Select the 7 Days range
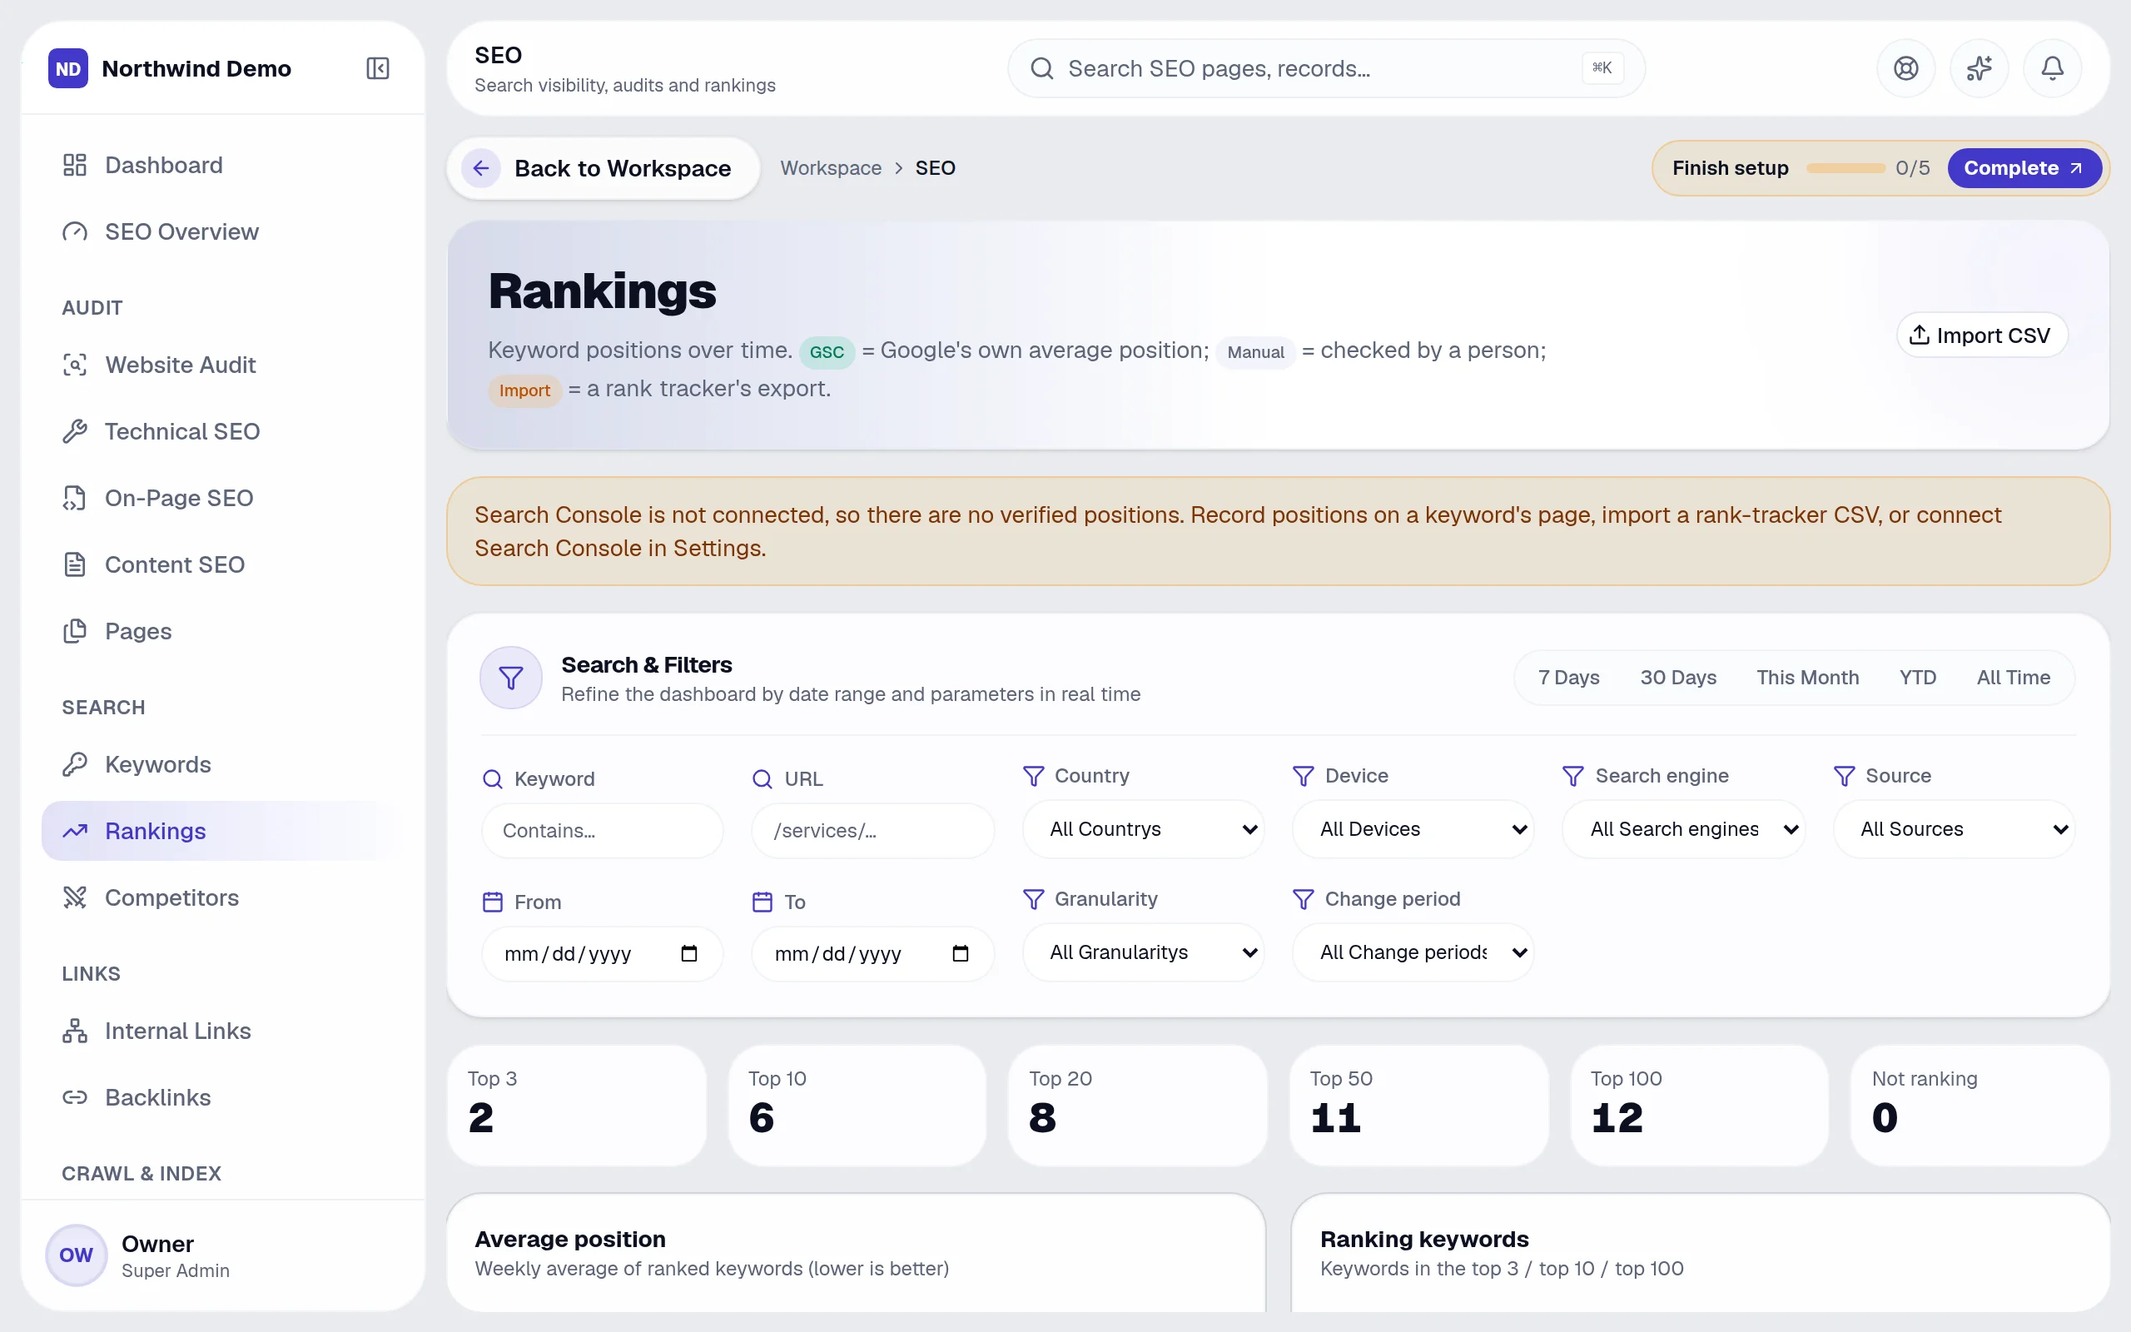This screenshot has width=2131, height=1332. pos(1568,678)
